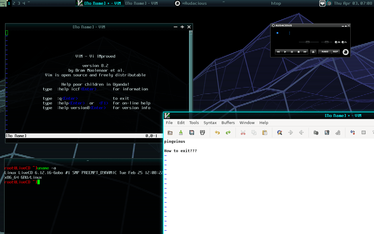The height and width of the screenshot is (234, 374).
Task: Click the Audacious title bar menu icon
Action: click(x=273, y=25)
